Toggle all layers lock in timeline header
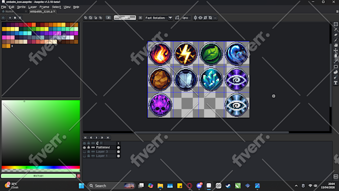Screen dimensions: 339x191 click(x=89, y=143)
